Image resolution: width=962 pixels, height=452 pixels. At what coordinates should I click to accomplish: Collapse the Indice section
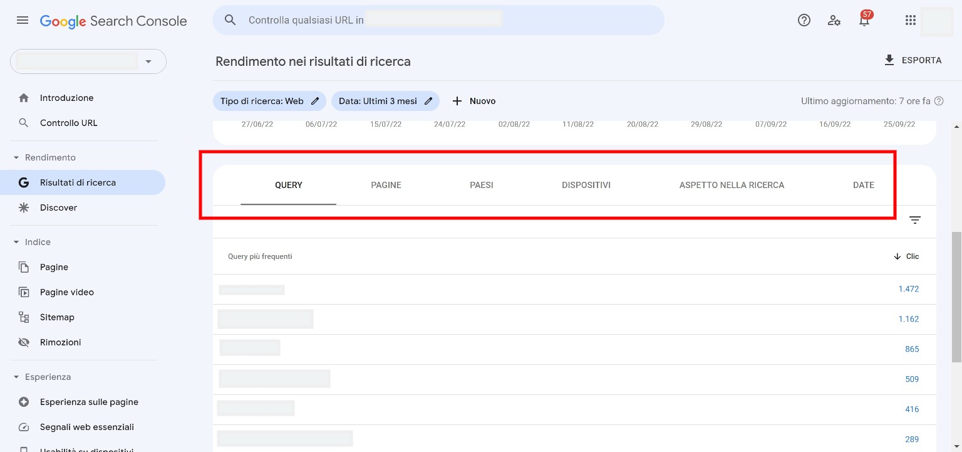click(x=16, y=242)
